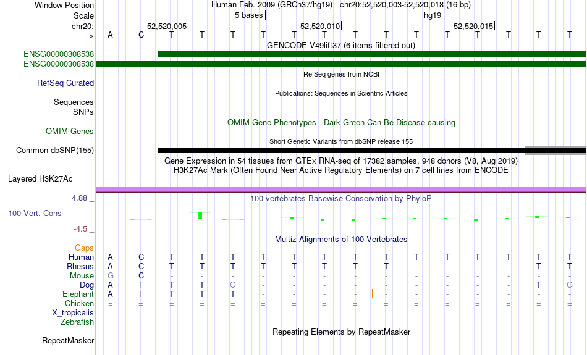Click the ---> sequence direction arrow
The height and width of the screenshot is (355, 587).
[88, 36]
